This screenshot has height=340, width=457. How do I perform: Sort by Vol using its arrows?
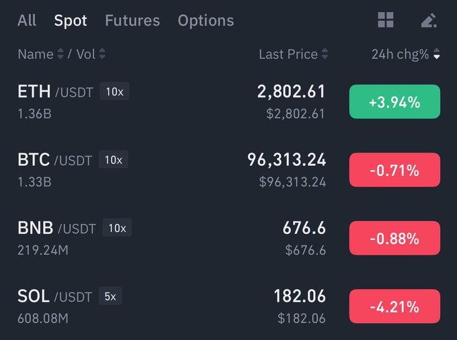(x=102, y=54)
